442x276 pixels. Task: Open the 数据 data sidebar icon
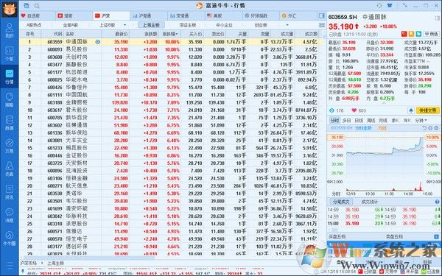point(10,123)
